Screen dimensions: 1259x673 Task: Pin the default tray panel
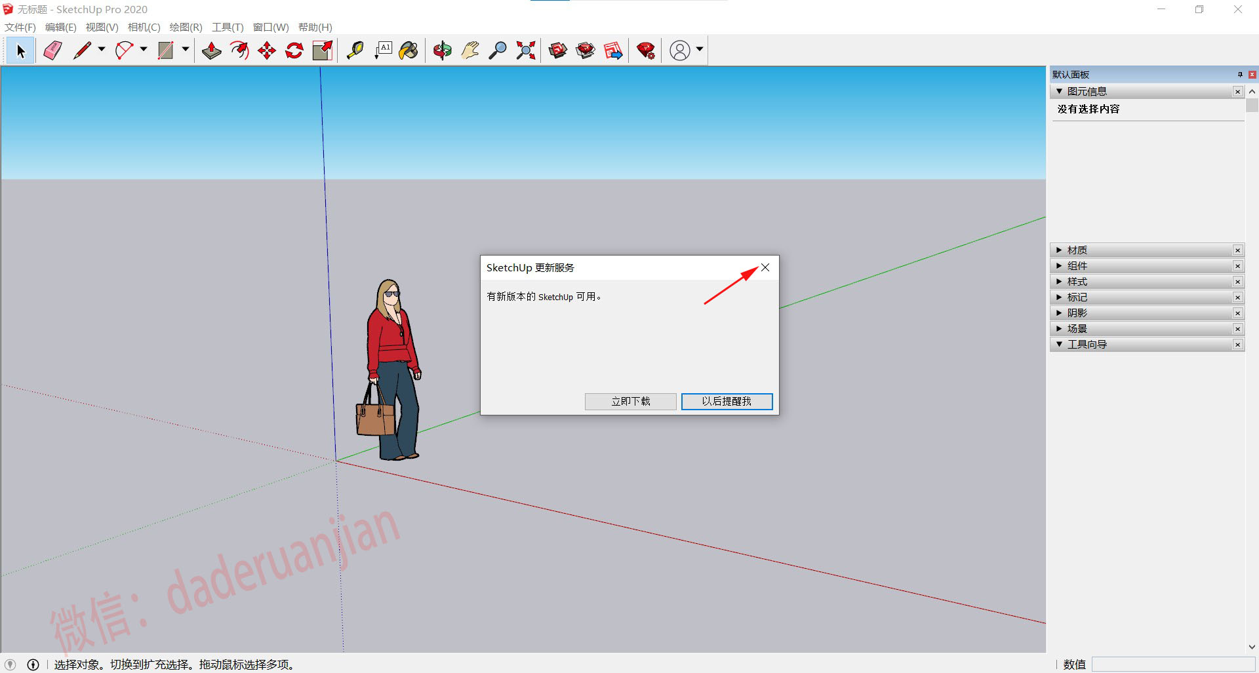click(1240, 75)
